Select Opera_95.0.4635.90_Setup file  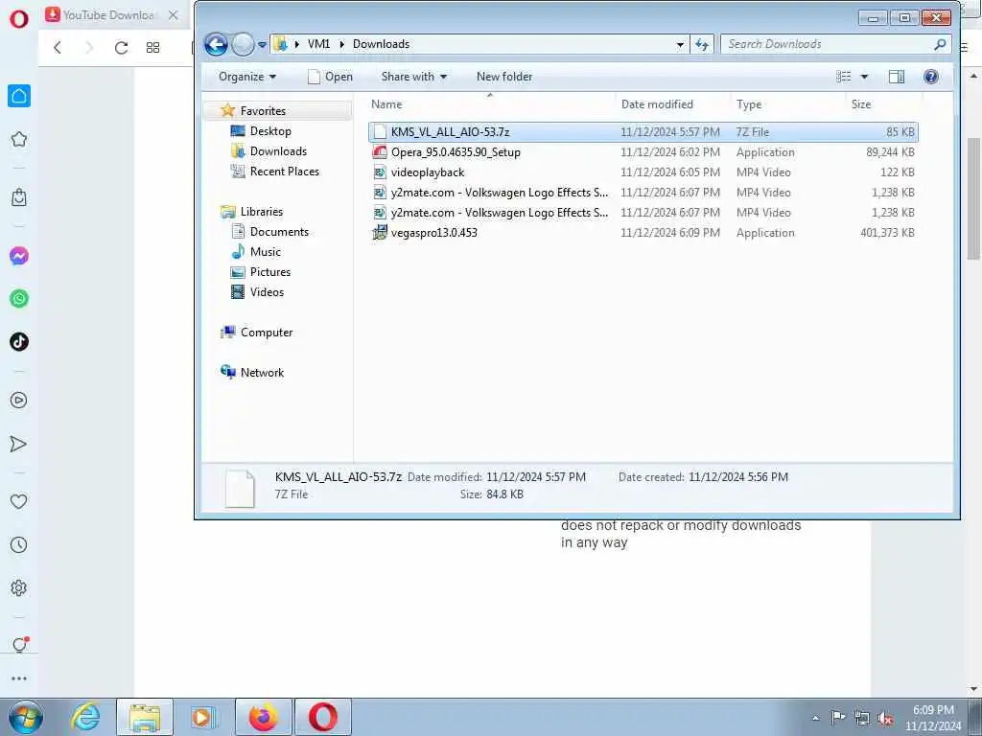[x=643, y=152]
